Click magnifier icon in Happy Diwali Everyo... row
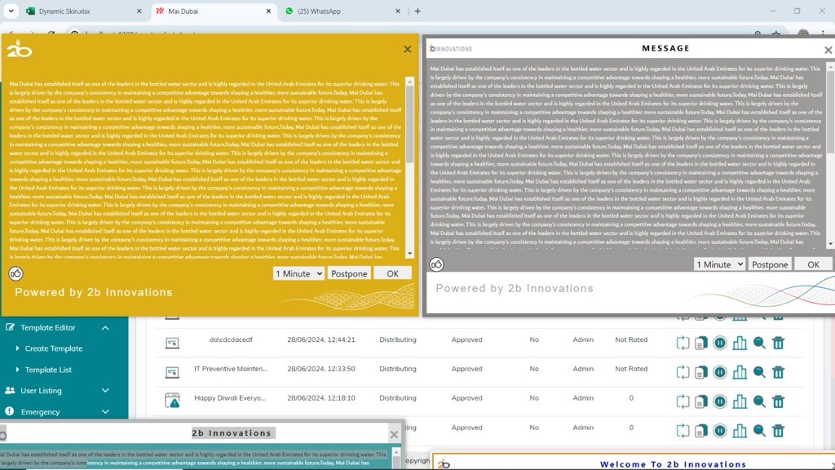 759,401
